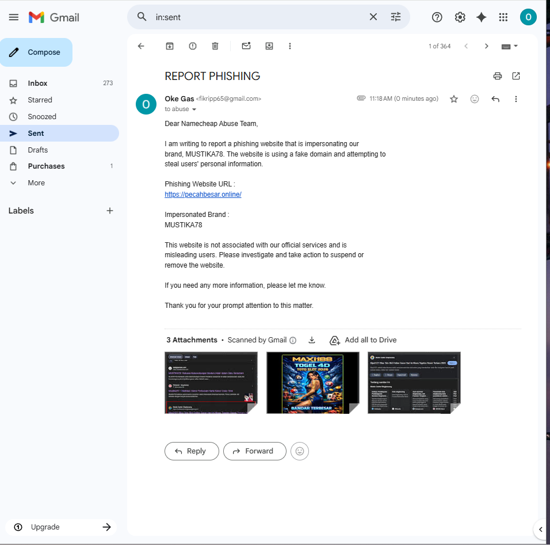This screenshot has height=545, width=550.
Task: Click the Forward button
Action: [255, 451]
